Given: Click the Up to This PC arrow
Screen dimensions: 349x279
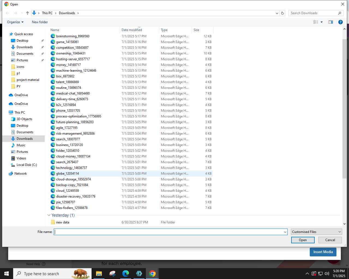Looking at the screenshot, I should [27, 13].
